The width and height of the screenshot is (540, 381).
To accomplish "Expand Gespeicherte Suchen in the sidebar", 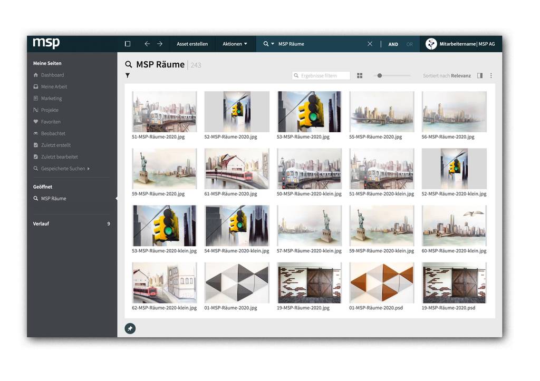I will pos(62,168).
